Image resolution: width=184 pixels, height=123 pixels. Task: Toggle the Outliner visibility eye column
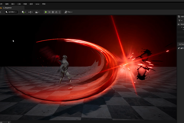(179, 24)
